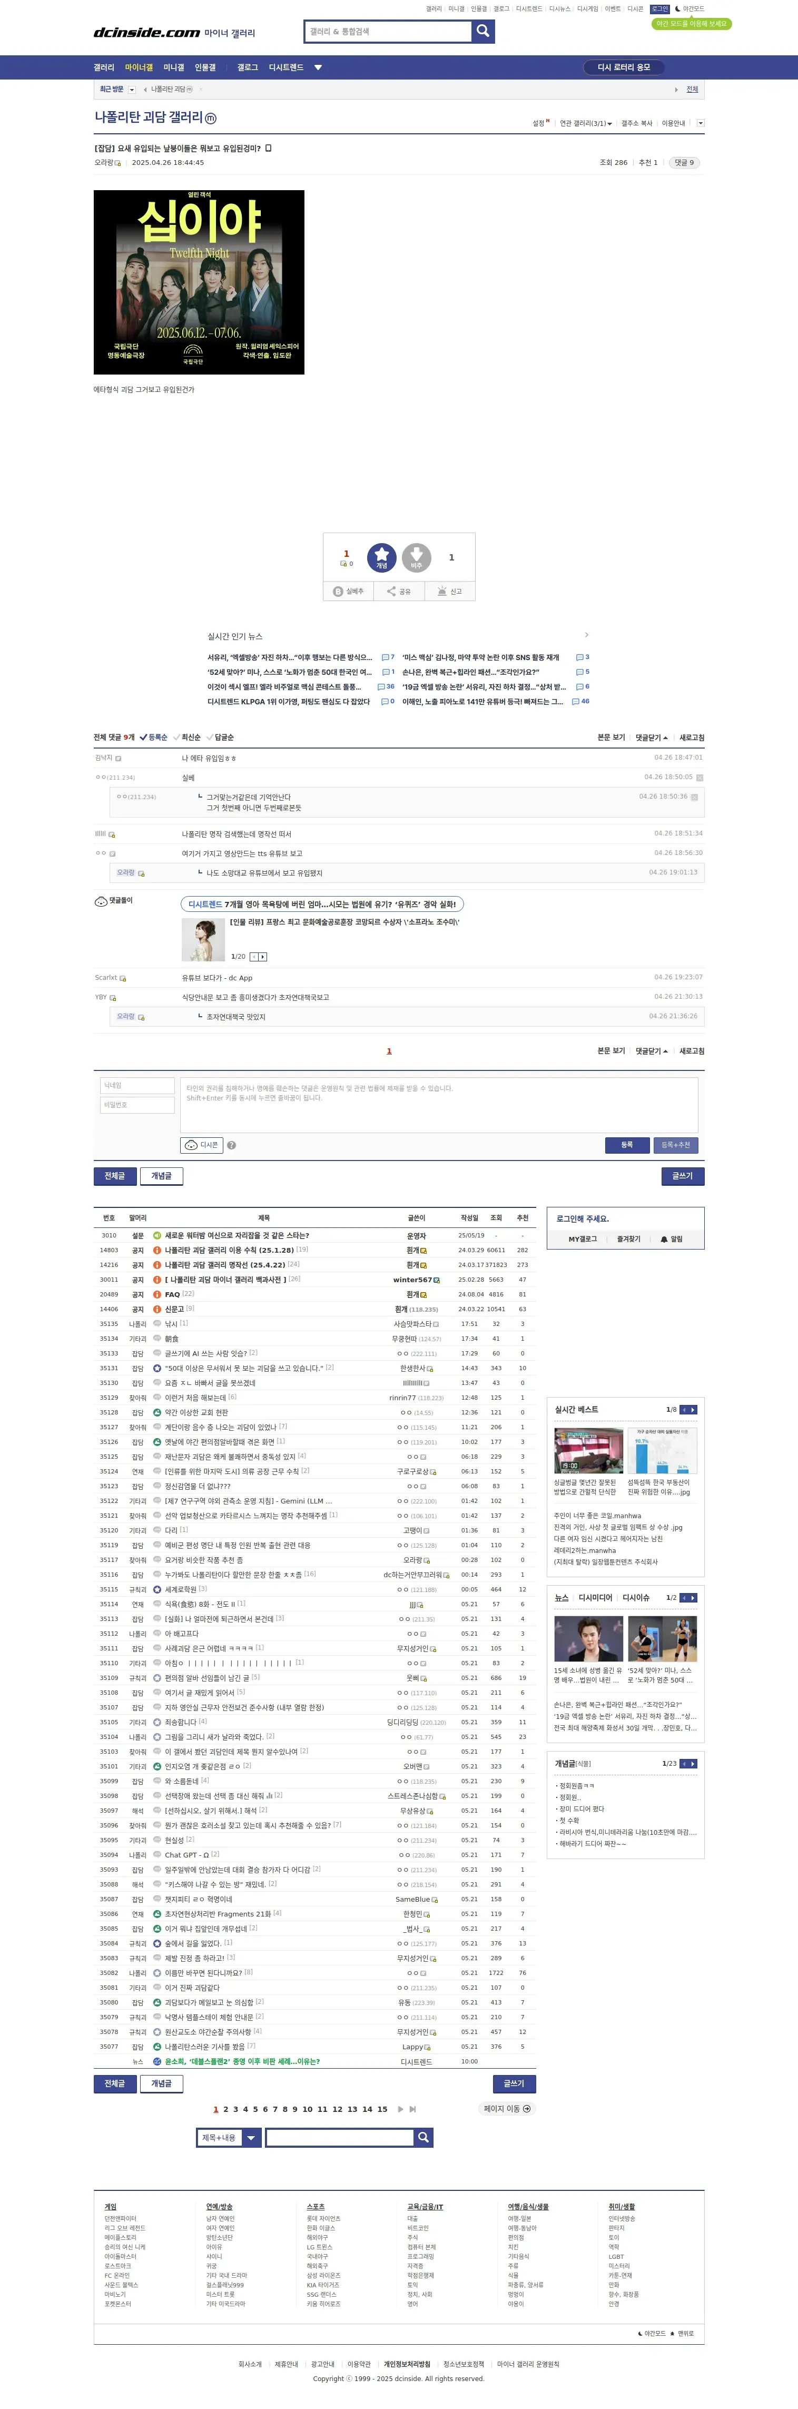This screenshot has width=798, height=2409.
Task: Collapse comments with lower 댓글닫기
Action: [x=652, y=1050]
